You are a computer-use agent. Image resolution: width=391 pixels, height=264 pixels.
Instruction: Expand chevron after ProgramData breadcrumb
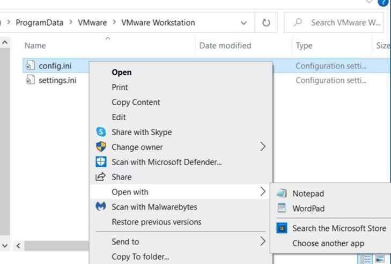[x=71, y=22]
